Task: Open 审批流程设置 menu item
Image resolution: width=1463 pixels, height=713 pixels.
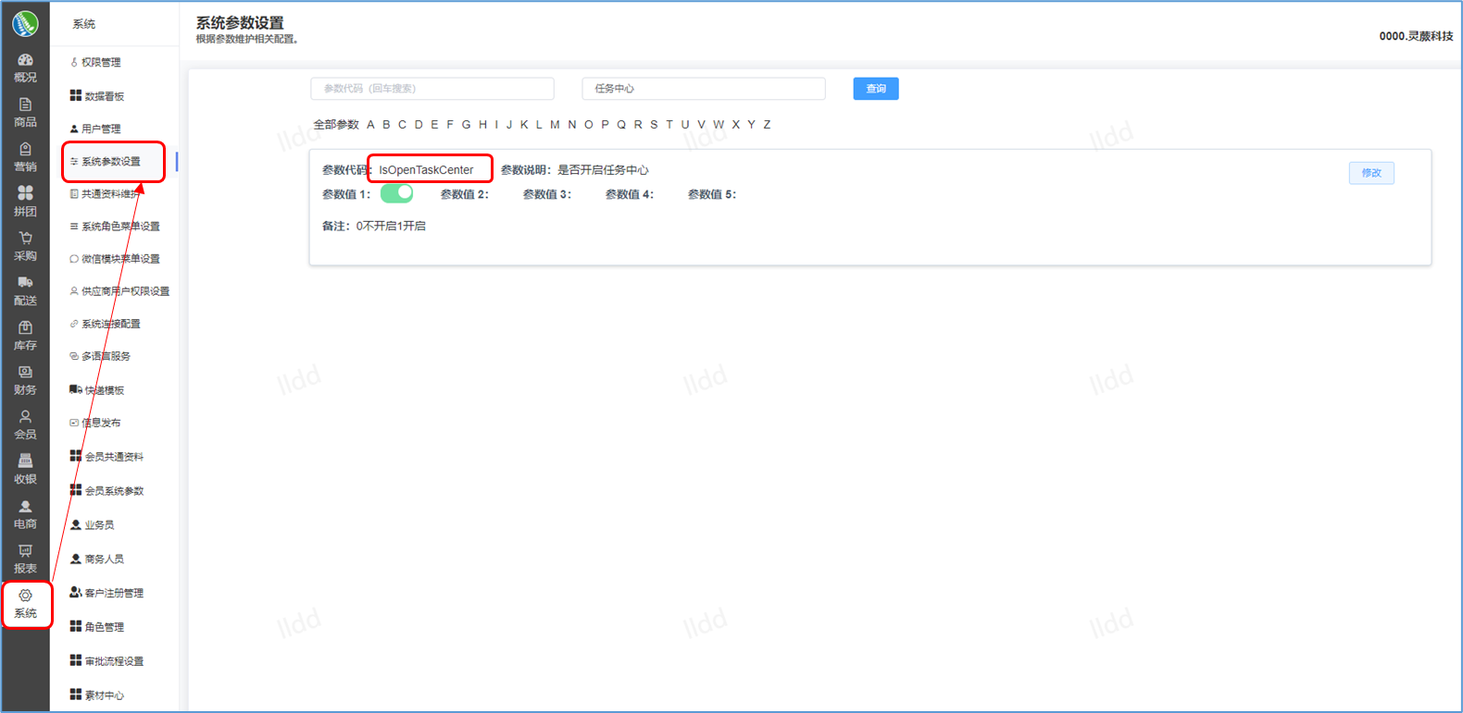Action: pos(115,661)
